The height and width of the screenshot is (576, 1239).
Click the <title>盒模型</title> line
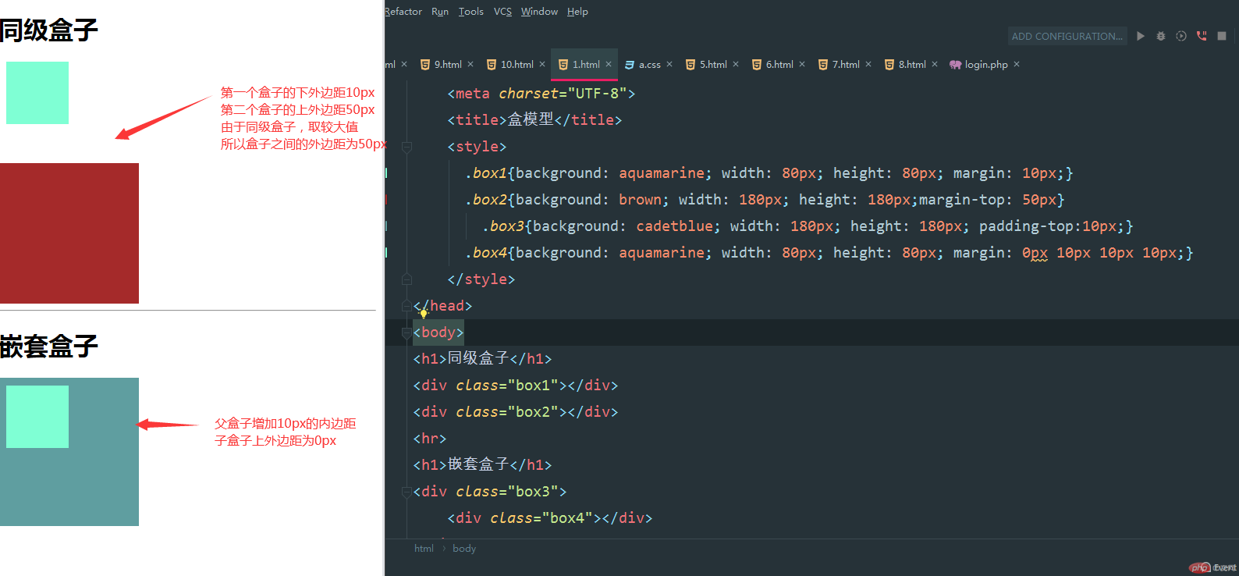point(534,120)
